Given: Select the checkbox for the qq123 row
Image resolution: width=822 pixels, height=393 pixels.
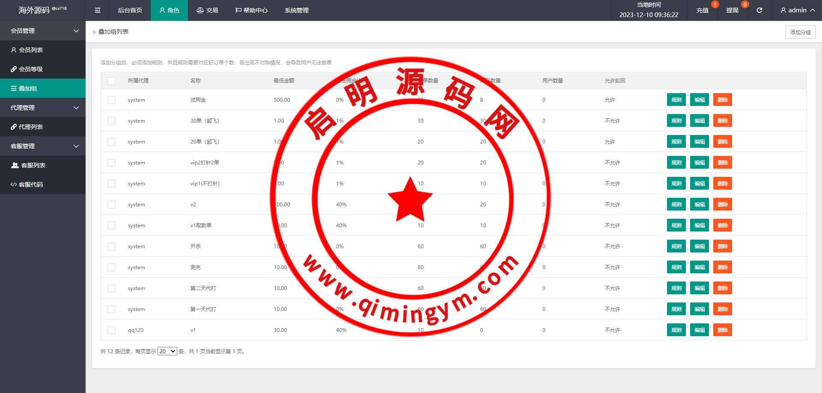Looking at the screenshot, I should pyautogui.click(x=111, y=330).
